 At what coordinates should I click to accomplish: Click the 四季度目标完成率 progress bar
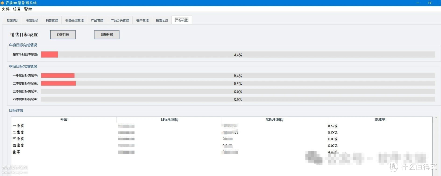pos(238,99)
